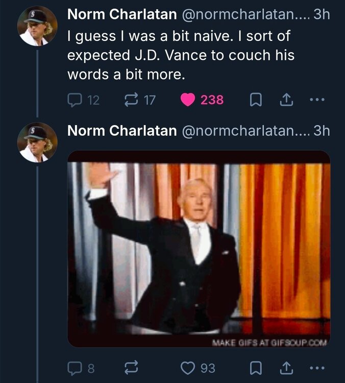Open Norm Charlatan's avatar on first post
The width and height of the screenshot is (345, 383).
pos(37,27)
